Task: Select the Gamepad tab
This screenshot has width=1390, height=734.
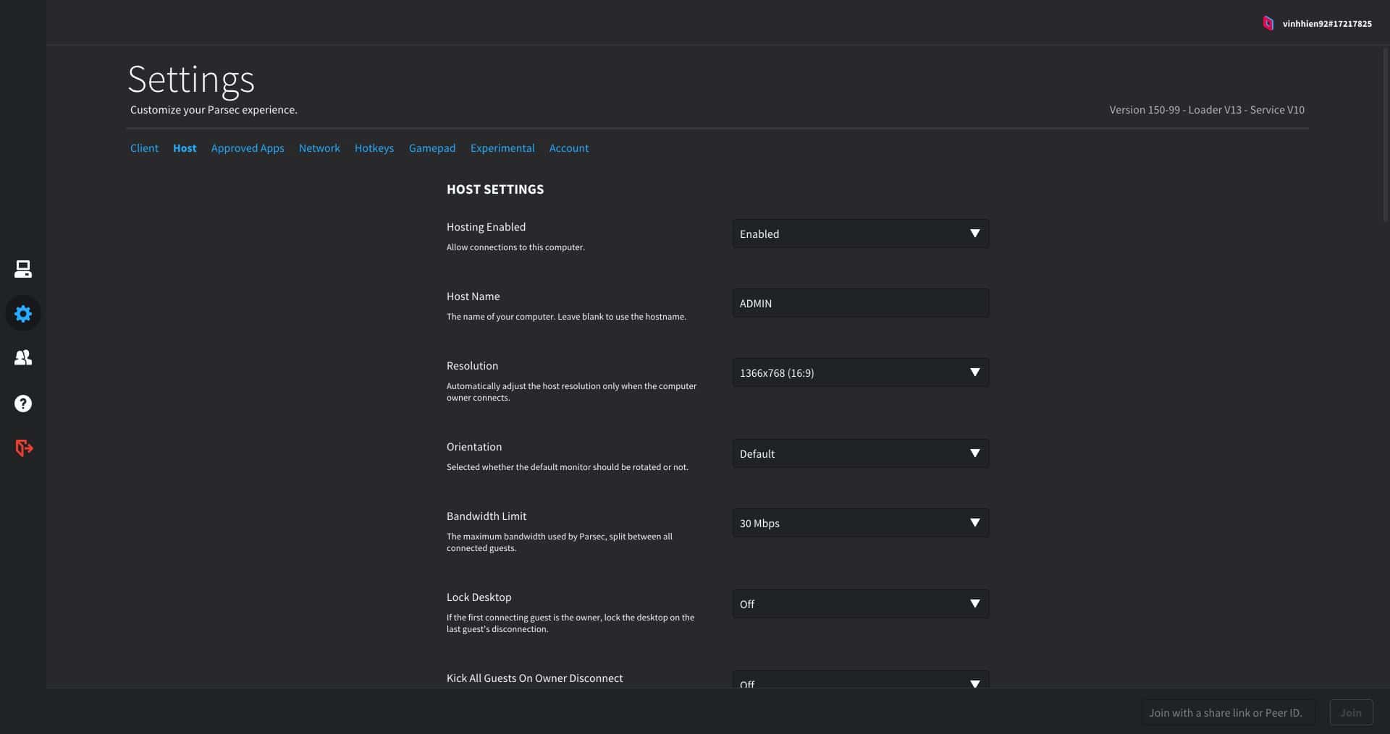Action: tap(432, 148)
